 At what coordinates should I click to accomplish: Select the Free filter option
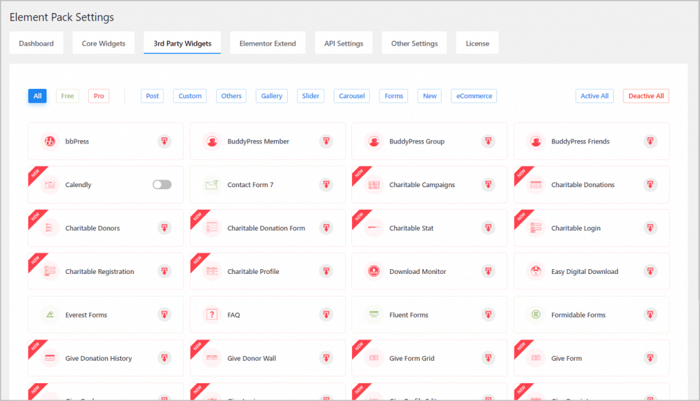(68, 96)
